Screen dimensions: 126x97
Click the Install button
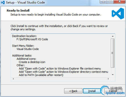92,91
